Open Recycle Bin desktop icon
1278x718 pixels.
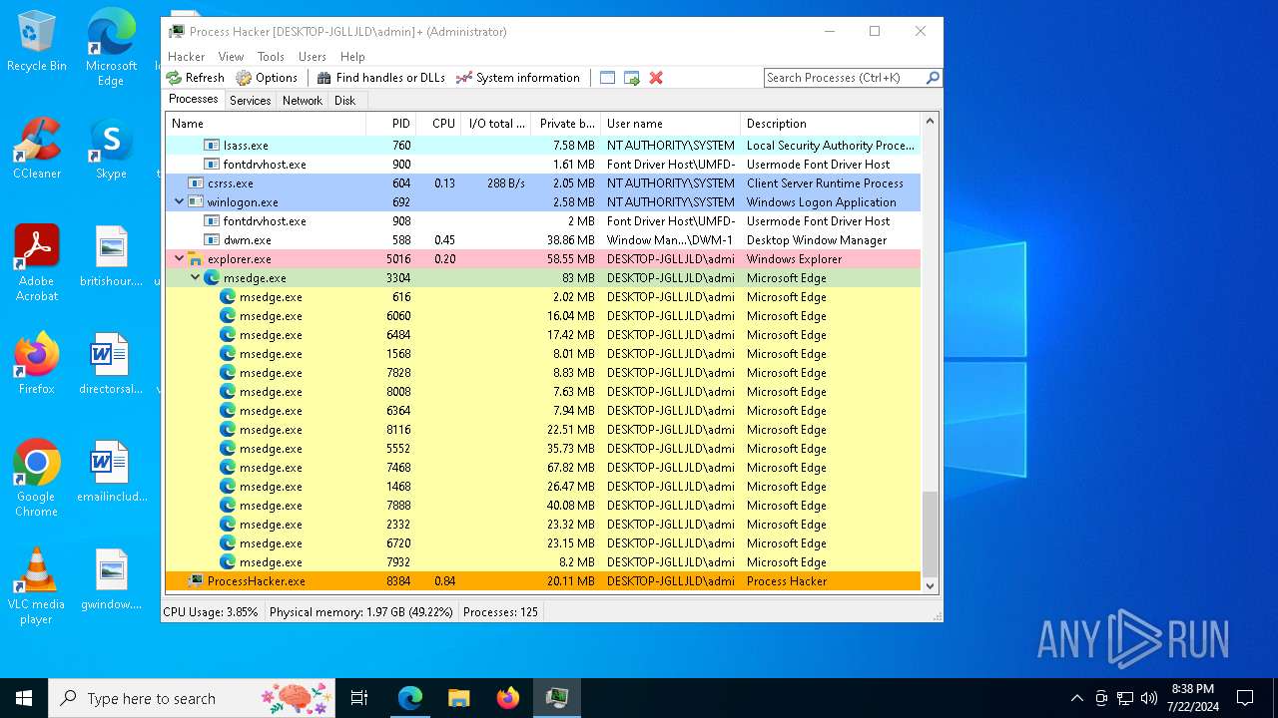tap(37, 41)
